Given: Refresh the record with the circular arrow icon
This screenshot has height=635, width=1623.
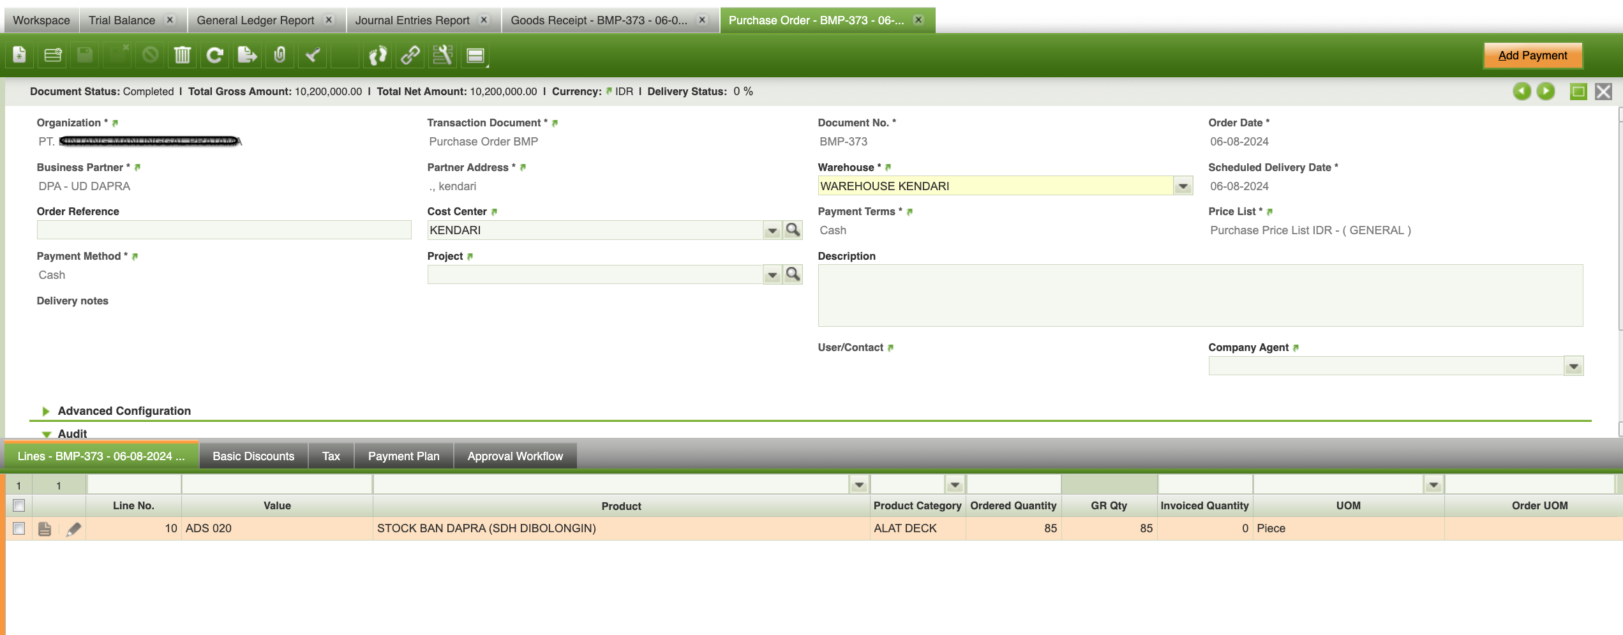Looking at the screenshot, I should [214, 56].
